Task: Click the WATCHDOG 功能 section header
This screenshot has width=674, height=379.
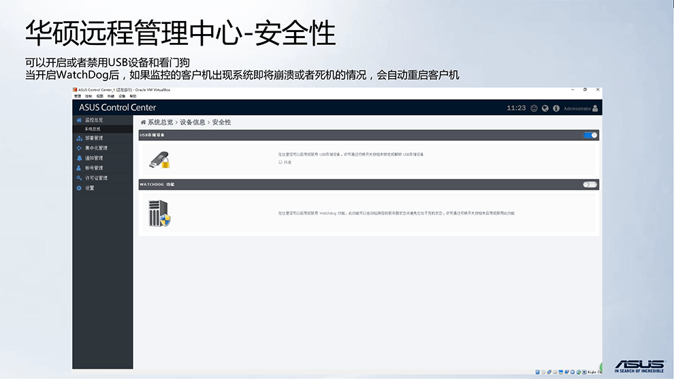Action: point(369,184)
